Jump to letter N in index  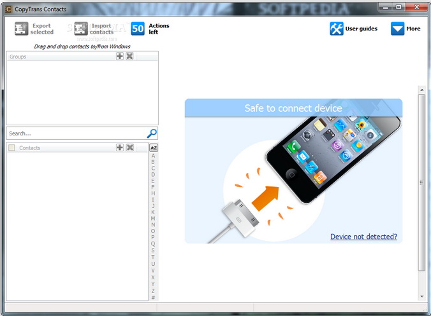(153, 224)
